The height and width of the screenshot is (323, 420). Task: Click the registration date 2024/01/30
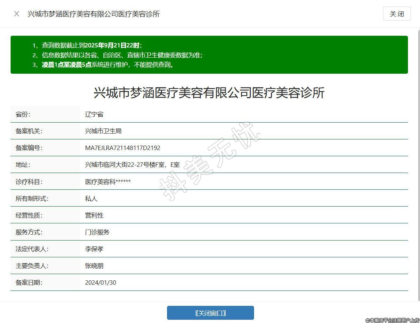(101, 282)
